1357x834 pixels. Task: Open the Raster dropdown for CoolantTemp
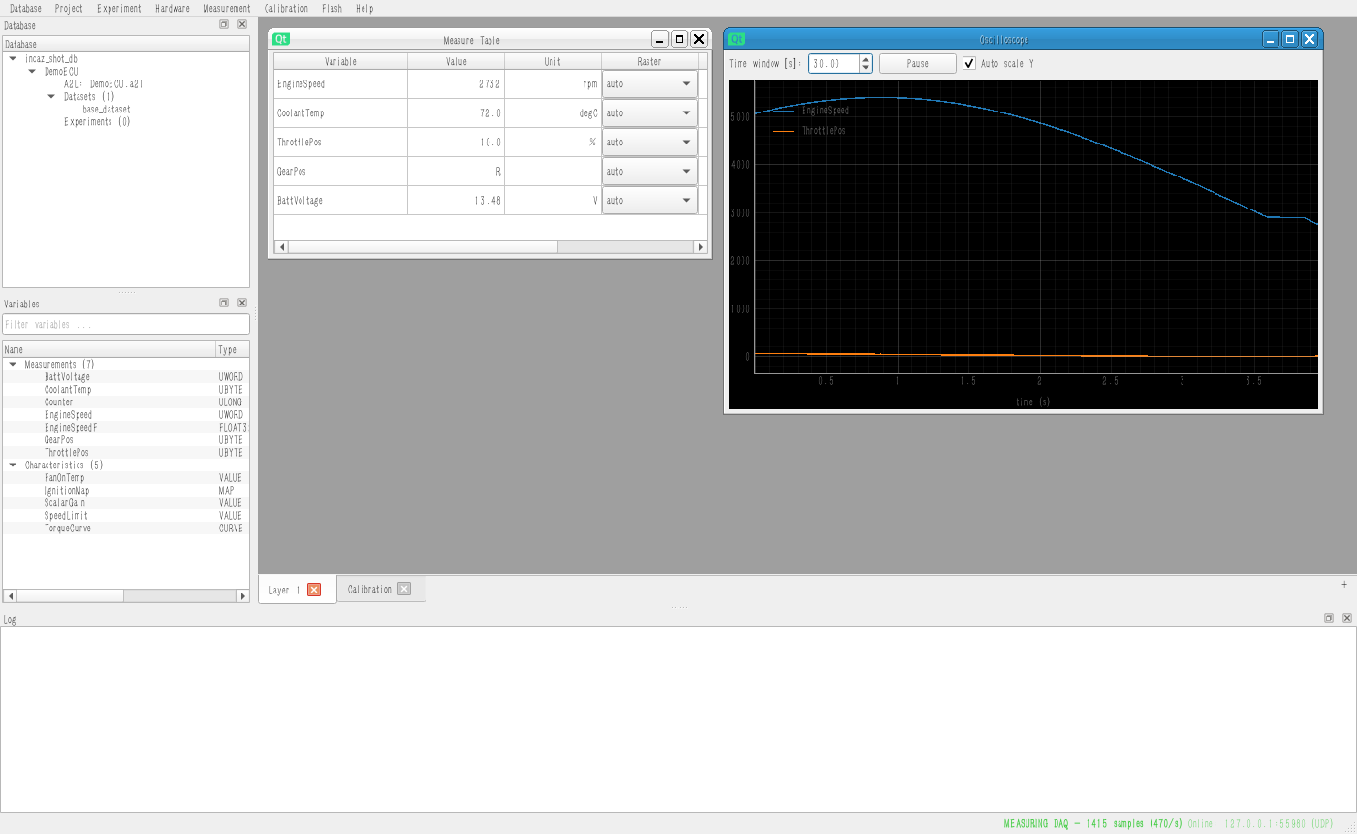click(x=649, y=113)
